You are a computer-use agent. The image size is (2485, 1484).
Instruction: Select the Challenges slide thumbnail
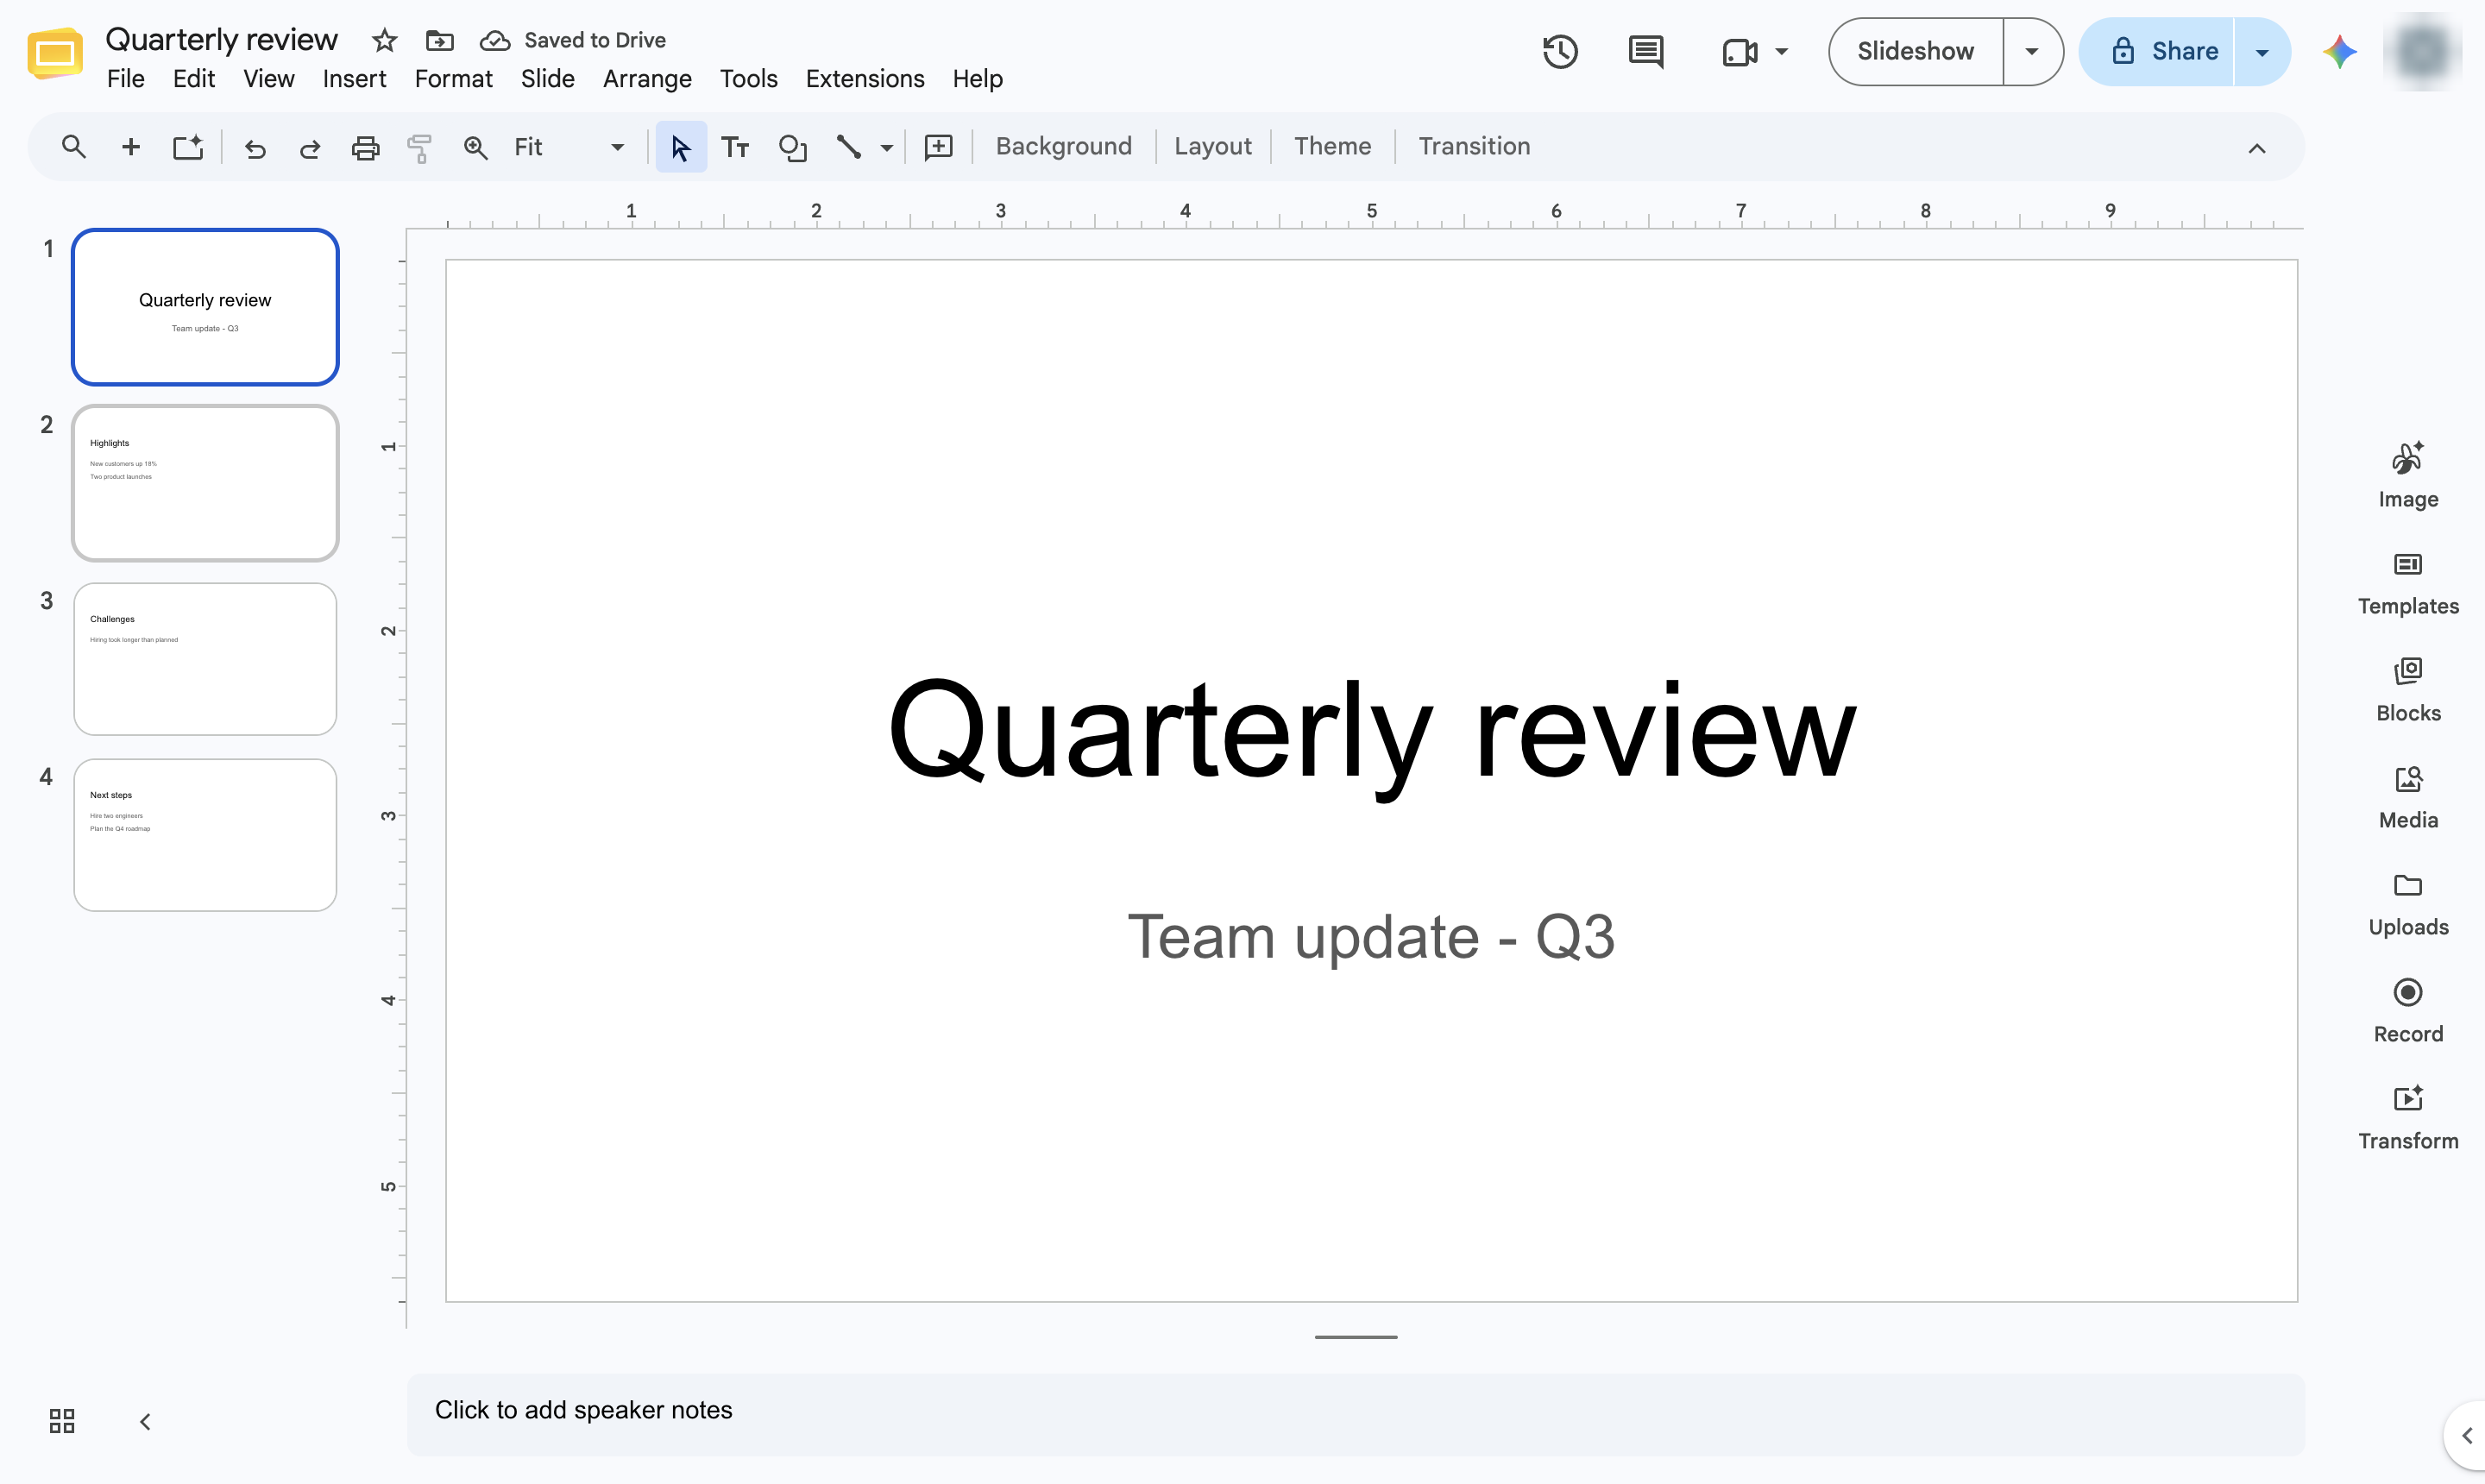[x=205, y=659]
